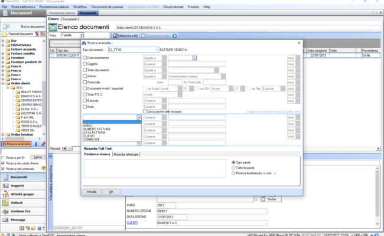Click the Nuovo documento page icon
Screen dimensions: 384x236
click(6, 27)
